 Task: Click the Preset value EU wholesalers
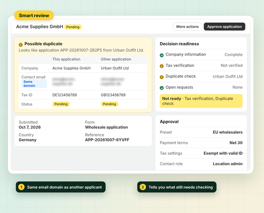(x=227, y=132)
